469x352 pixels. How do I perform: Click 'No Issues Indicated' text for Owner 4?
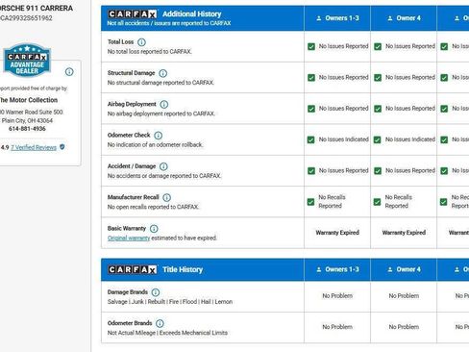[x=410, y=139]
